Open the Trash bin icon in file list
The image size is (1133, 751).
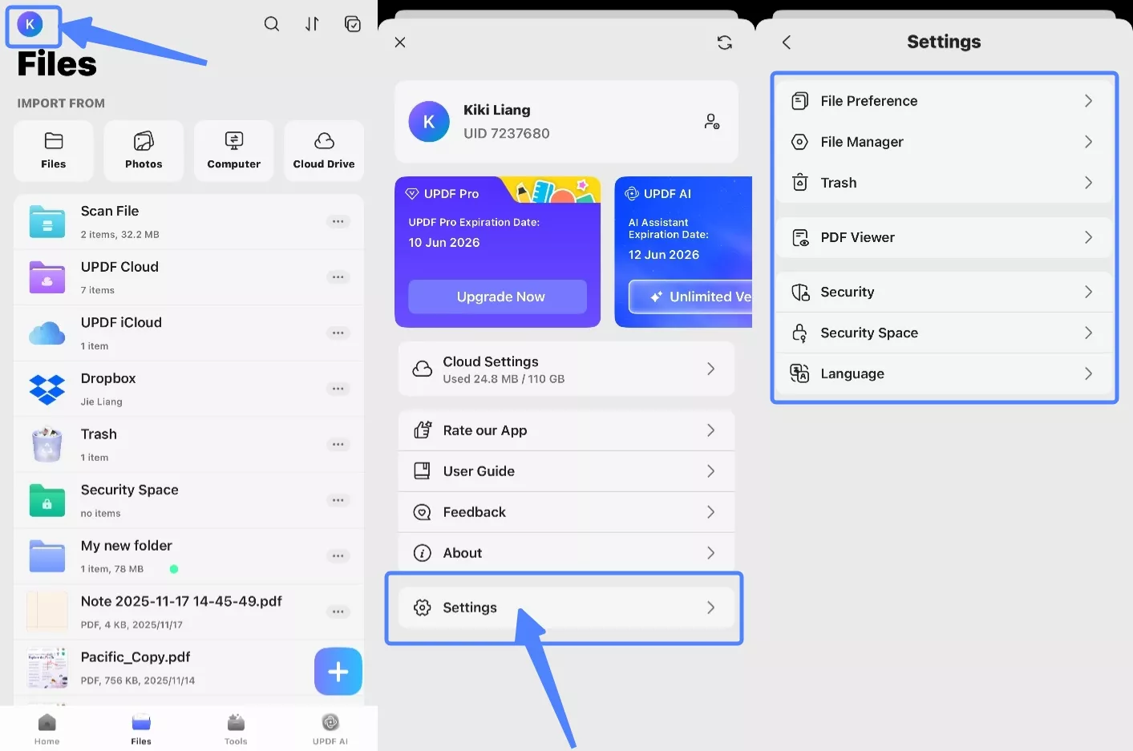coord(47,445)
